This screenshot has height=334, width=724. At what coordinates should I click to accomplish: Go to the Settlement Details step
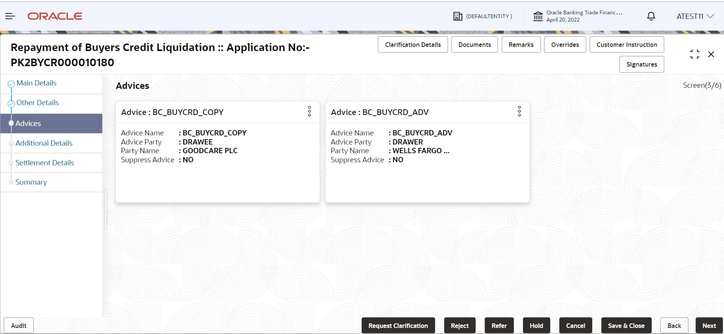point(45,163)
